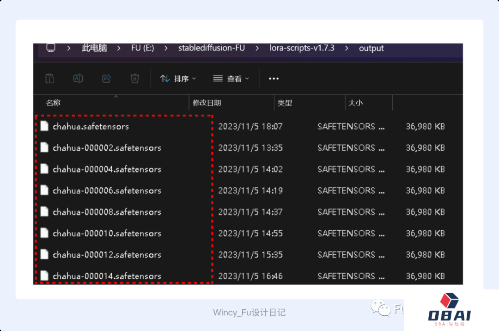Image resolution: width=499 pixels, height=331 pixels.
Task: Click the chahua-000014.safetensors file icon
Action: [x=44, y=276]
